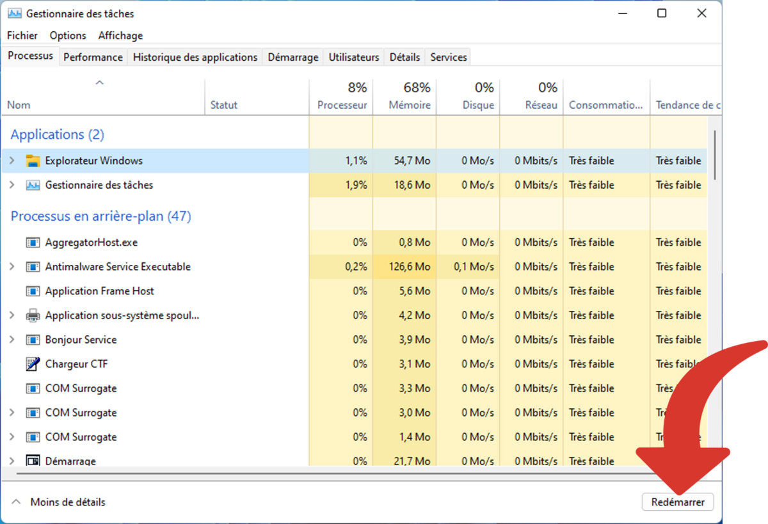Click the printer spooler application icon
Viewport: 768px width, 524px height.
pos(33,315)
